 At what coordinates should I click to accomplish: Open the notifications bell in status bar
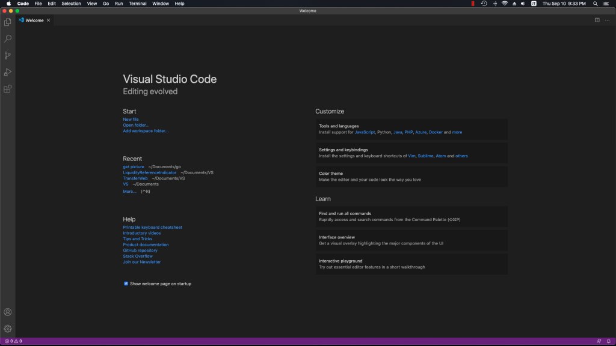(x=609, y=341)
